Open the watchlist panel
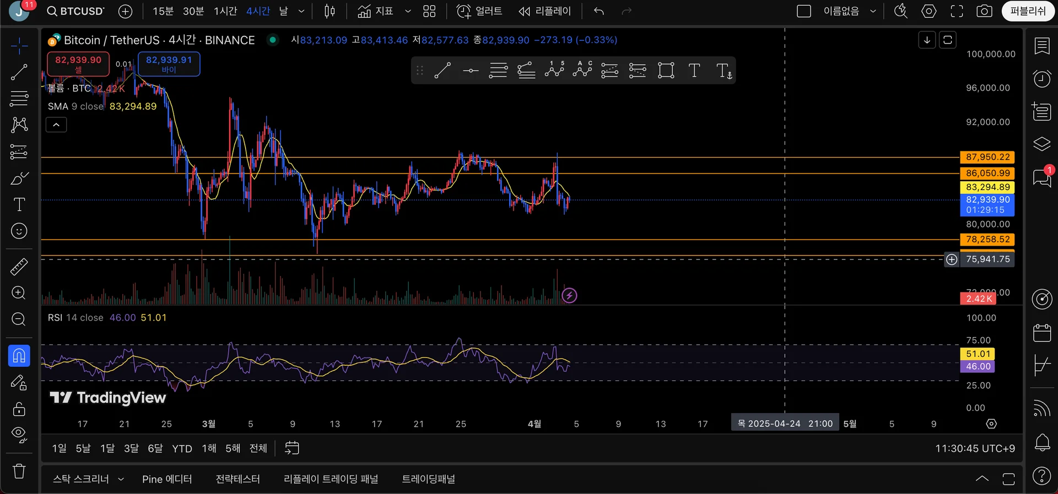Image resolution: width=1058 pixels, height=494 pixels. pyautogui.click(x=1042, y=46)
